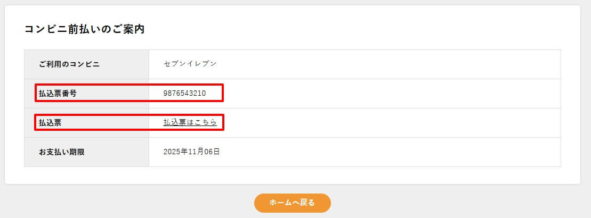Click the 払込票はこちら link
This screenshot has width=591, height=218.
click(x=190, y=122)
